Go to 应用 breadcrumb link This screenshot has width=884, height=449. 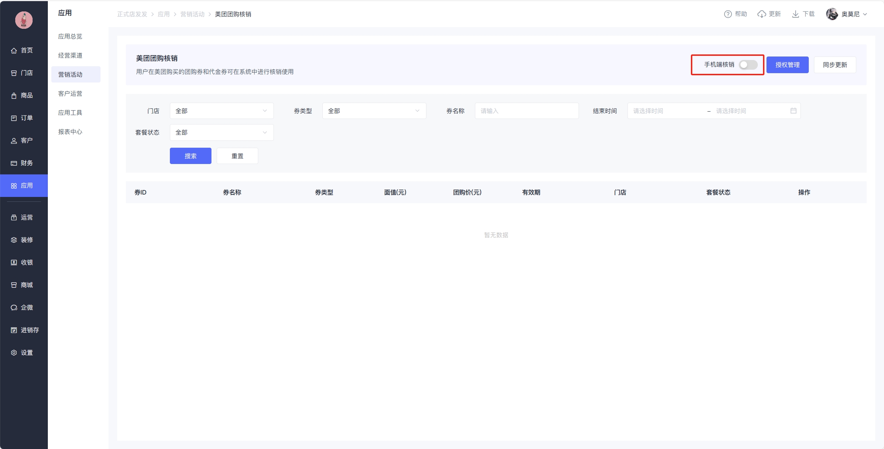[x=164, y=14]
